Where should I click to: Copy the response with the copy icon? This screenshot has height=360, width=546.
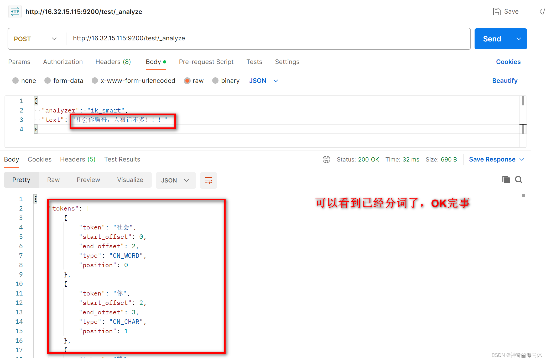click(x=506, y=180)
